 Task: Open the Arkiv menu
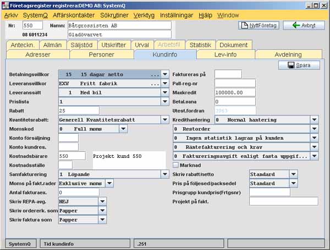11,15
